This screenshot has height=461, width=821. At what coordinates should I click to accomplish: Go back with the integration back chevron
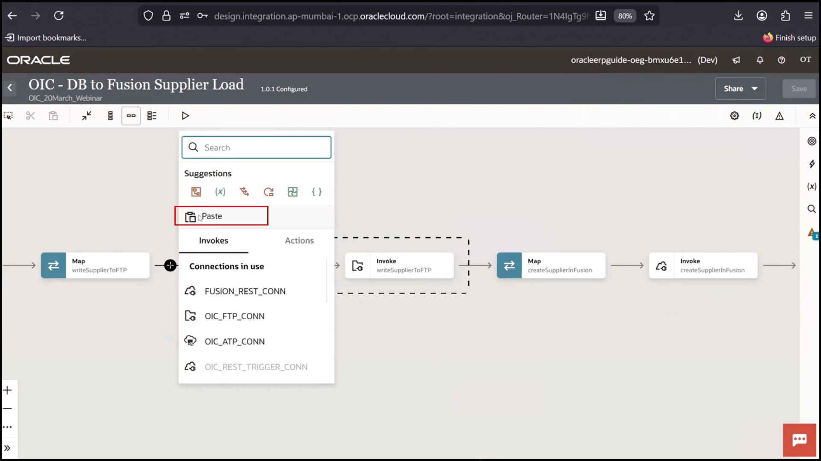point(10,88)
